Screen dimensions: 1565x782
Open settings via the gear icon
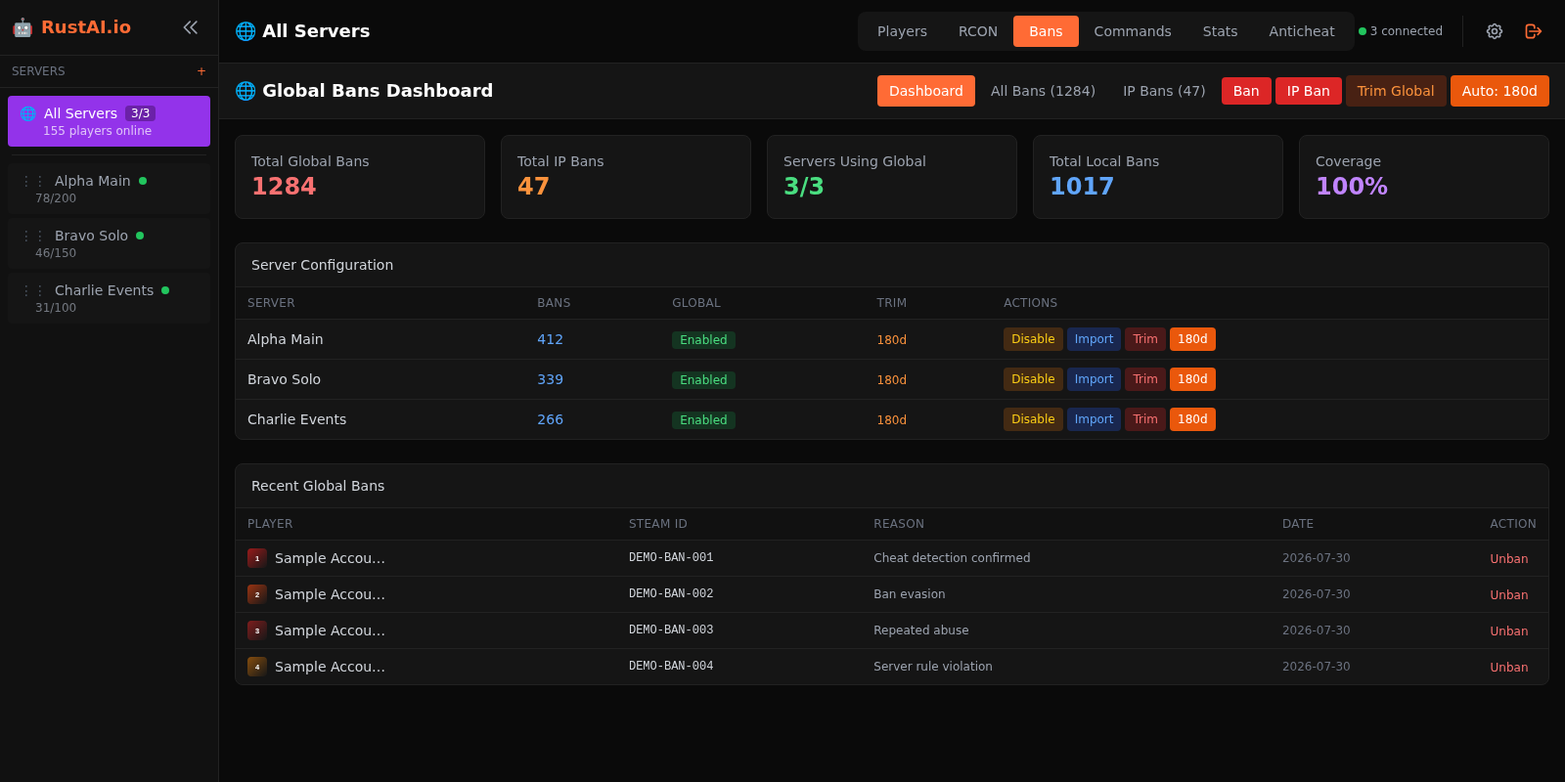(1495, 31)
